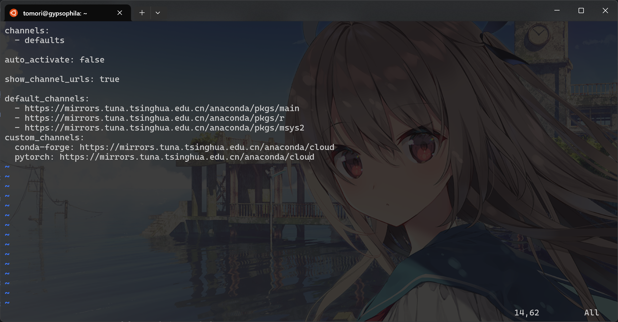Maximize the terminal window
This screenshot has height=322, width=618.
[x=581, y=11]
